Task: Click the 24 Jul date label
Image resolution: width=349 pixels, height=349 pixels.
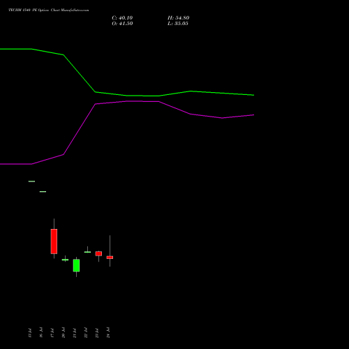Action: [x=108, y=333]
